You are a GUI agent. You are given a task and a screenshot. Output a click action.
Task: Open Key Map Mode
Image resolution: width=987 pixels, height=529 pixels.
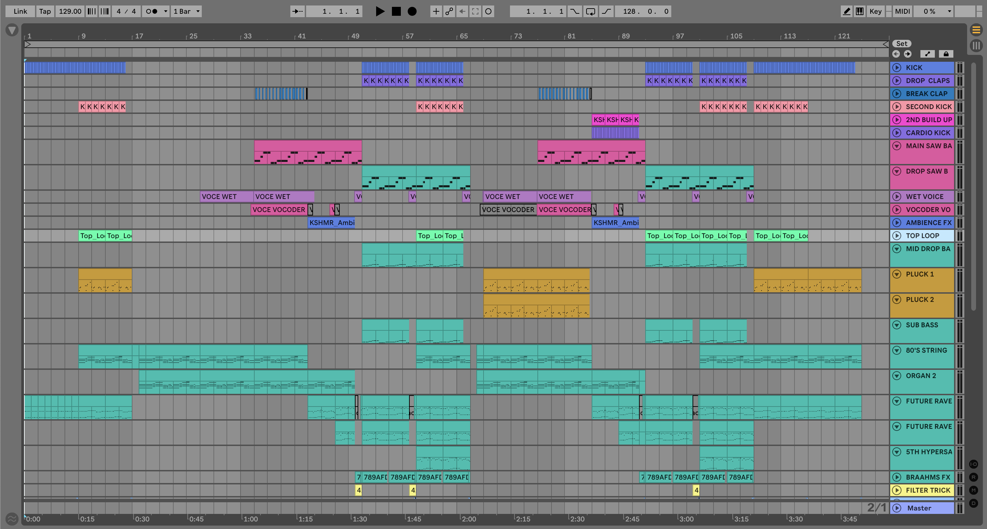click(x=875, y=11)
